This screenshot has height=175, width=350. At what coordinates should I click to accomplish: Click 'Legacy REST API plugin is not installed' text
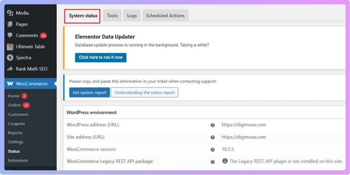click(286, 162)
